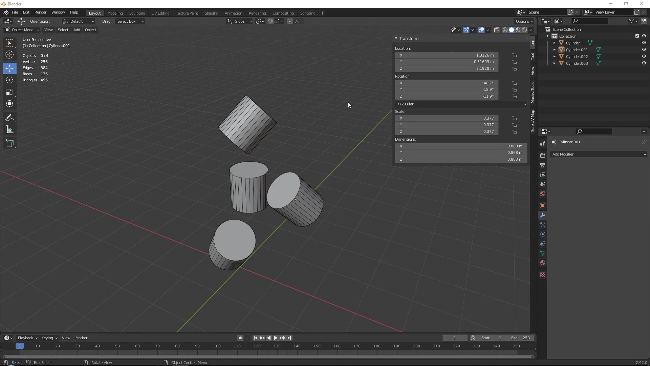This screenshot has width=650, height=366.
Task: Open the Object Constraints properties tab
Action: point(543,244)
